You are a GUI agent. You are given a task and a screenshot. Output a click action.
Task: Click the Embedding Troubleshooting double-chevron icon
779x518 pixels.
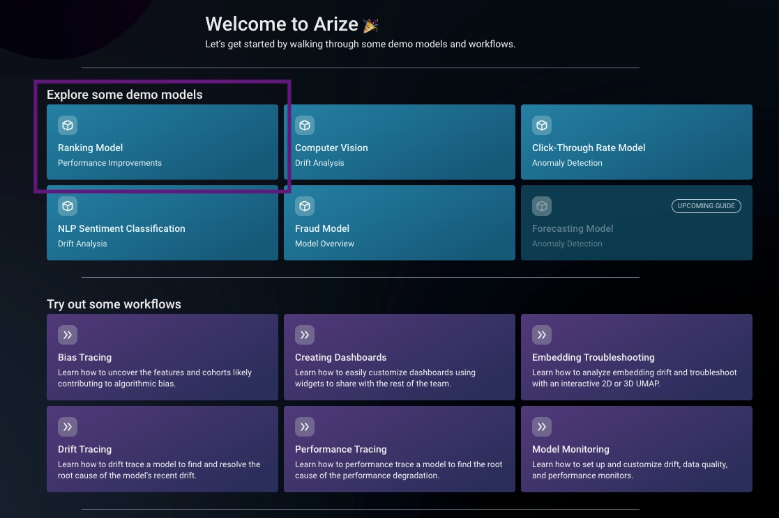pos(542,335)
